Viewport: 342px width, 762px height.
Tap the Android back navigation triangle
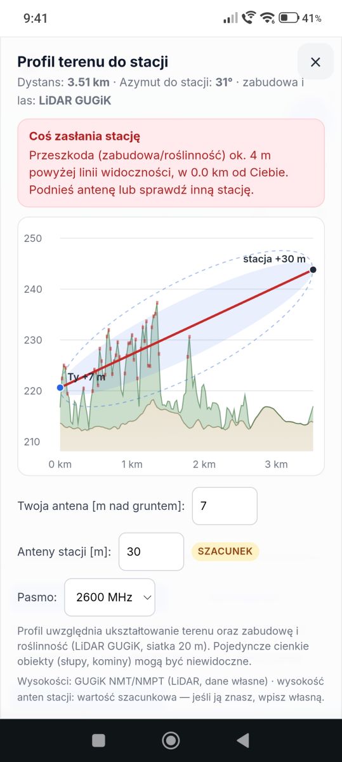point(242,740)
